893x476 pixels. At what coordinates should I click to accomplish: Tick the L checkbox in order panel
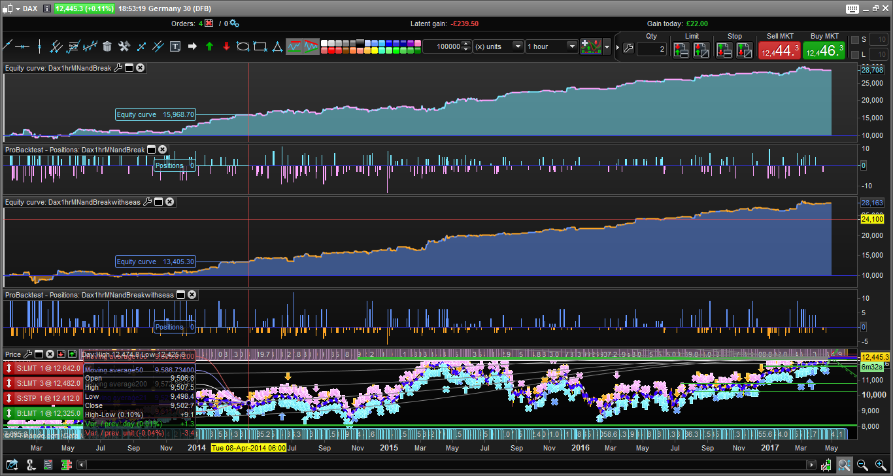[x=855, y=54]
